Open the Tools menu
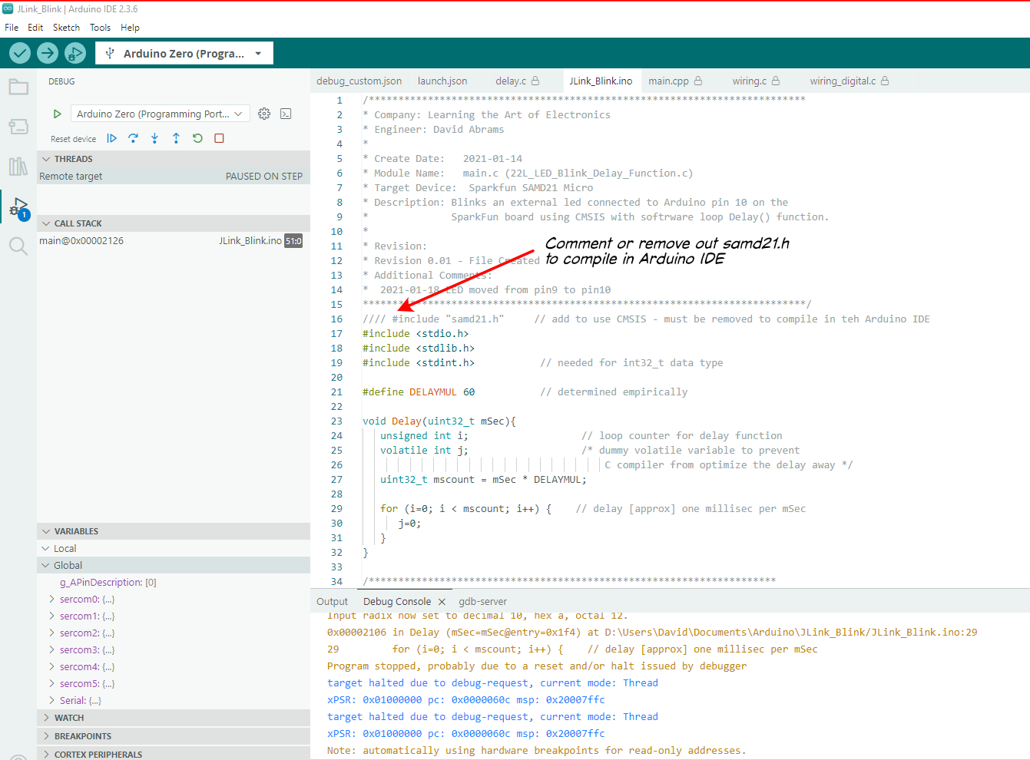Image resolution: width=1030 pixels, height=760 pixels. click(100, 27)
